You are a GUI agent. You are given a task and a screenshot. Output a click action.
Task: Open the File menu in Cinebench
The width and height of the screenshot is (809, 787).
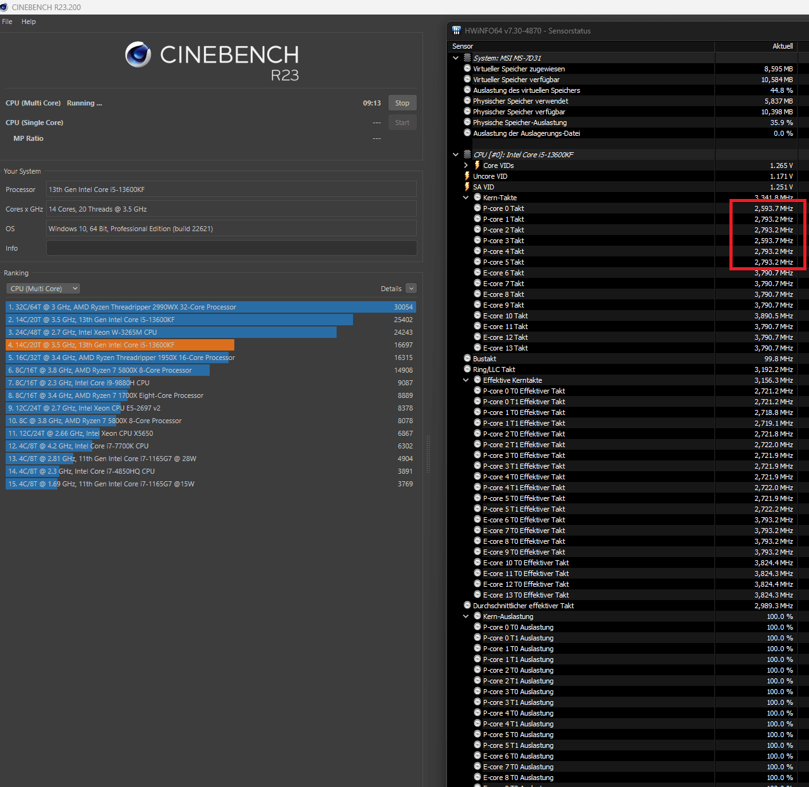(x=8, y=21)
